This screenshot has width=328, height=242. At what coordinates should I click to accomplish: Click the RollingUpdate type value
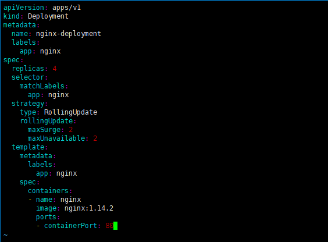coord(70,112)
